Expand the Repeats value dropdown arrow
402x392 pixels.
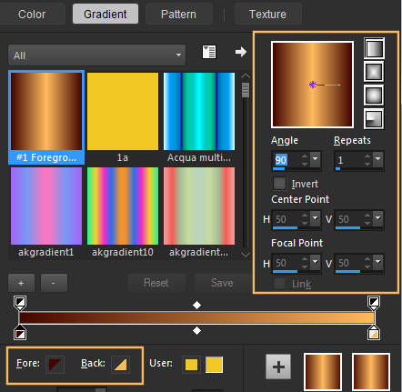(378, 159)
